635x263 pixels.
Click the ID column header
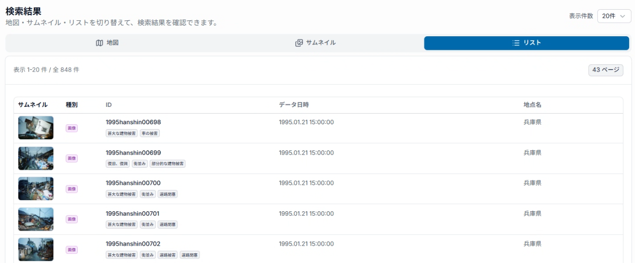(109, 105)
